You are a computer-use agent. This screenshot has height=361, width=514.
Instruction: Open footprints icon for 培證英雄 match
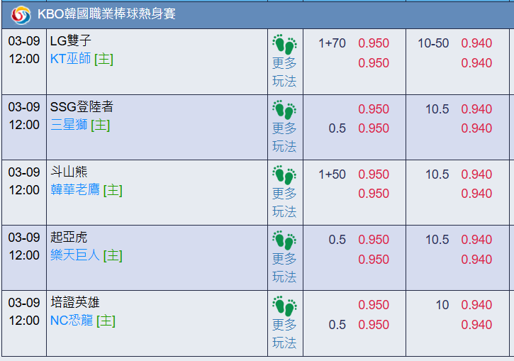coord(284,306)
